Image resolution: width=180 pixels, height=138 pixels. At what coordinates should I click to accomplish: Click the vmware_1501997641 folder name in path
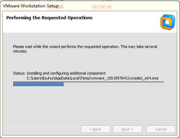[x=109, y=78]
